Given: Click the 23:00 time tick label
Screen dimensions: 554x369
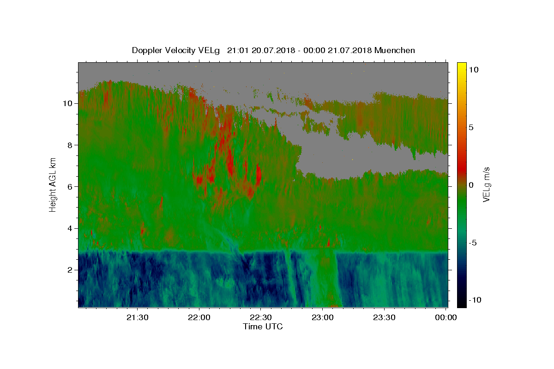Looking at the screenshot, I should pos(323,317).
